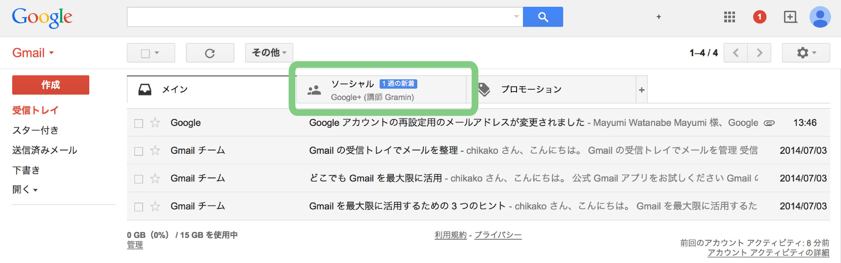Star the 'Gmail の受信トレイでメールを整理' email

pos(155,151)
